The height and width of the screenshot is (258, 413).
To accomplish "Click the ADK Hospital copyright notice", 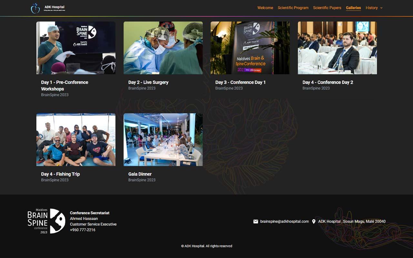I will tap(206, 246).
